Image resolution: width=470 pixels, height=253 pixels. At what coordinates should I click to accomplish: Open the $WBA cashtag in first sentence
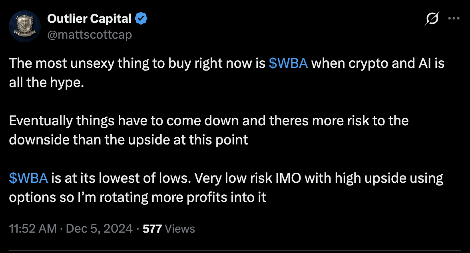point(288,64)
